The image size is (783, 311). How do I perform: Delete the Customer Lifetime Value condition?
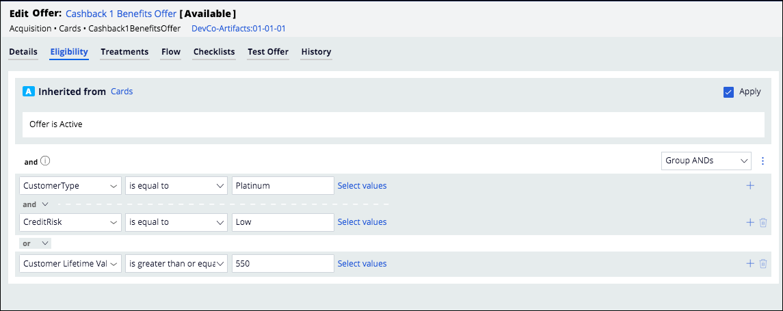tap(763, 264)
